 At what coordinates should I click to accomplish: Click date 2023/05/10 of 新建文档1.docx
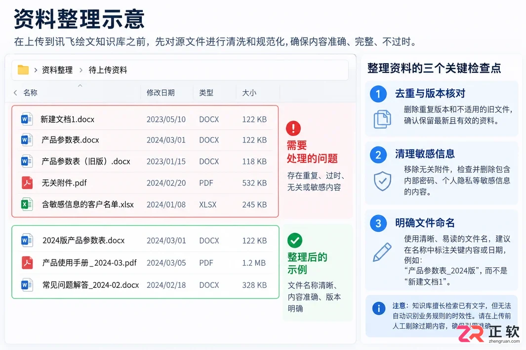[x=166, y=119]
